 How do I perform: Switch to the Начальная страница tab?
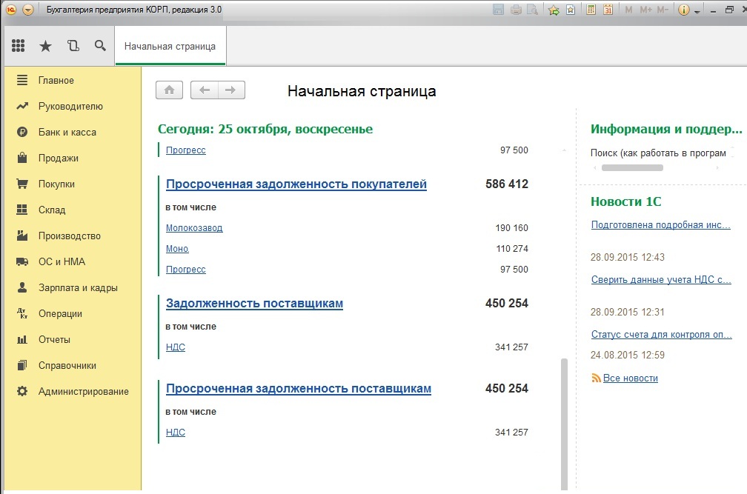(x=170, y=46)
